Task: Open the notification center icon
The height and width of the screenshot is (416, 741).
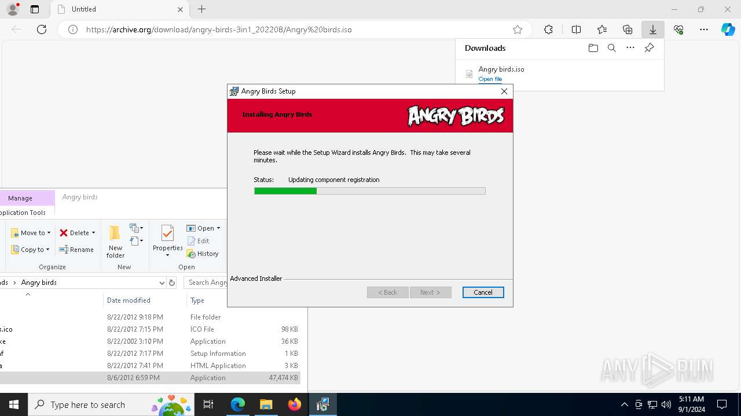Action: pos(722,404)
